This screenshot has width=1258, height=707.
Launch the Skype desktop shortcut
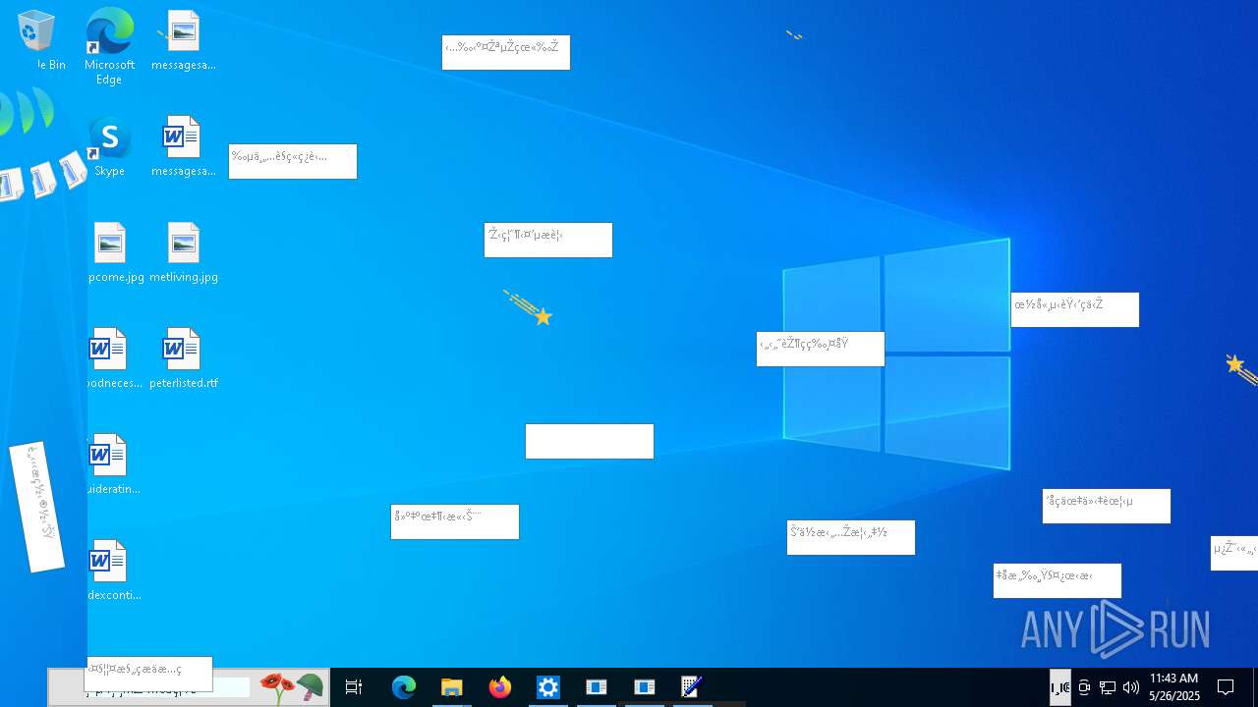109,147
